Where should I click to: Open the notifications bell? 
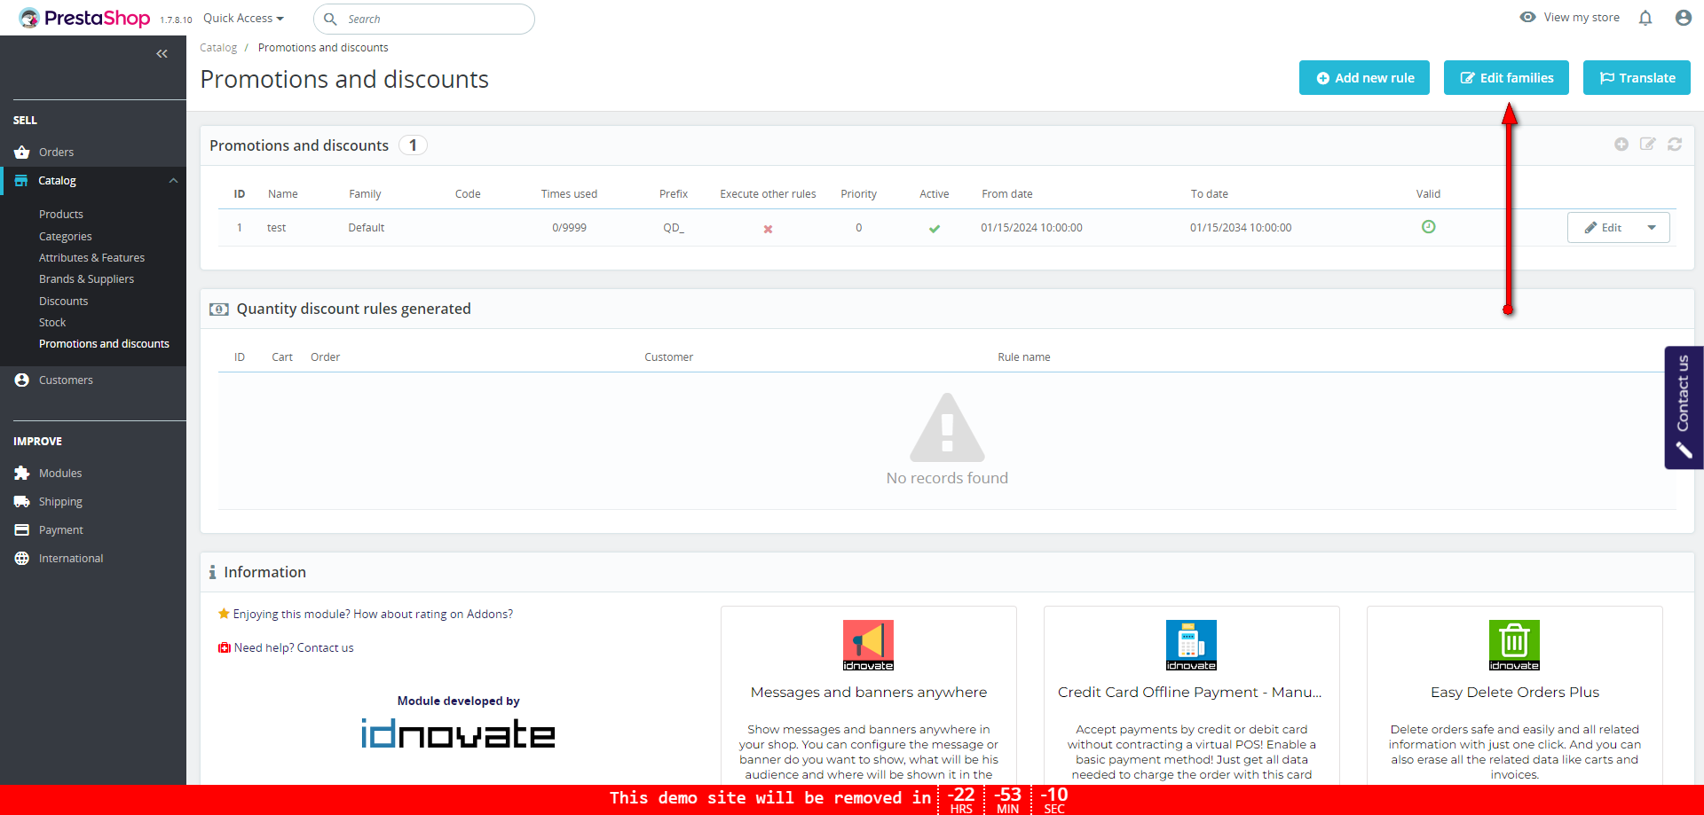coord(1645,18)
